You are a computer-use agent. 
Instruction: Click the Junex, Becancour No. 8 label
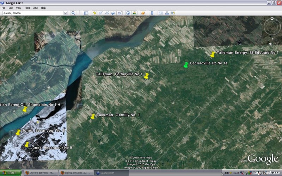(43, 130)
